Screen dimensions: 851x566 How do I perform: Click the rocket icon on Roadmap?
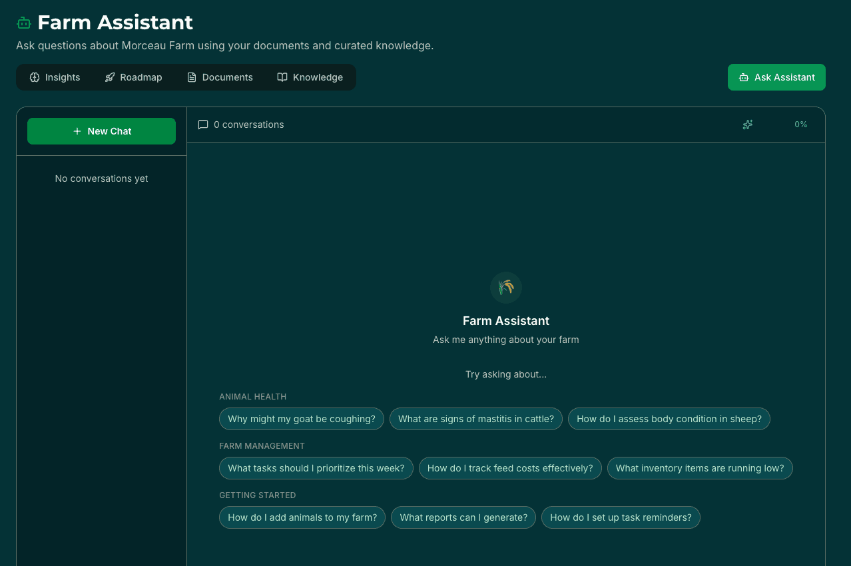110,77
